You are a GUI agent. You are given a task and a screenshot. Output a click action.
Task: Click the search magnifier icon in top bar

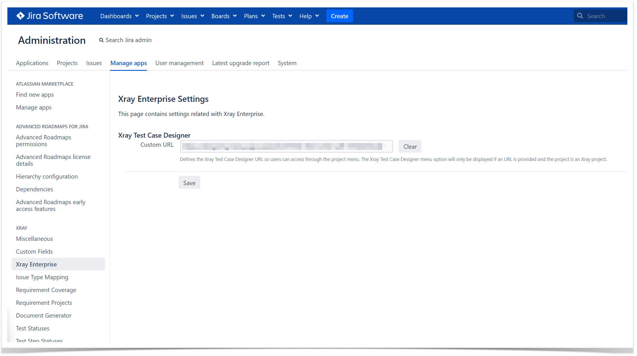tap(580, 16)
